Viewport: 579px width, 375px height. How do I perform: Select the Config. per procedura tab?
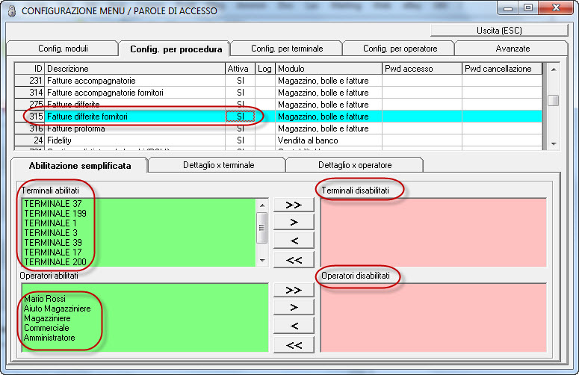tap(176, 49)
